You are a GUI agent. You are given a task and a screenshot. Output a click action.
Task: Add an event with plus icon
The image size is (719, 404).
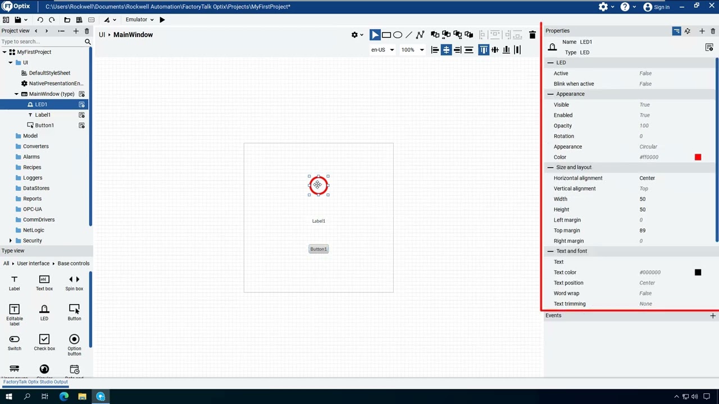click(x=713, y=316)
